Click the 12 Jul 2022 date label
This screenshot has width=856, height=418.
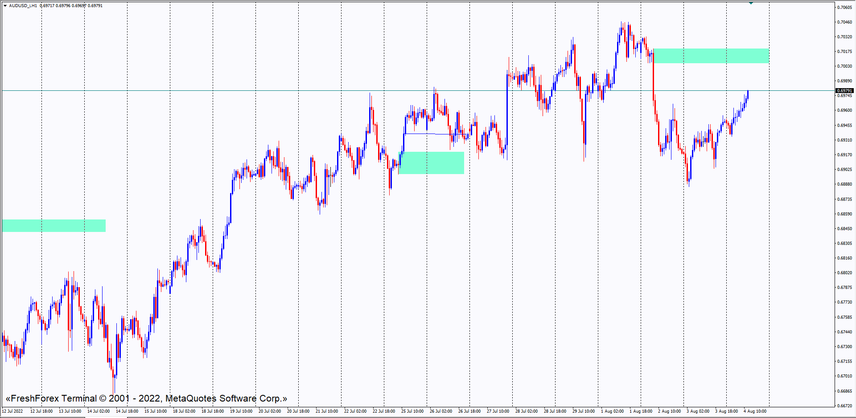[12, 411]
